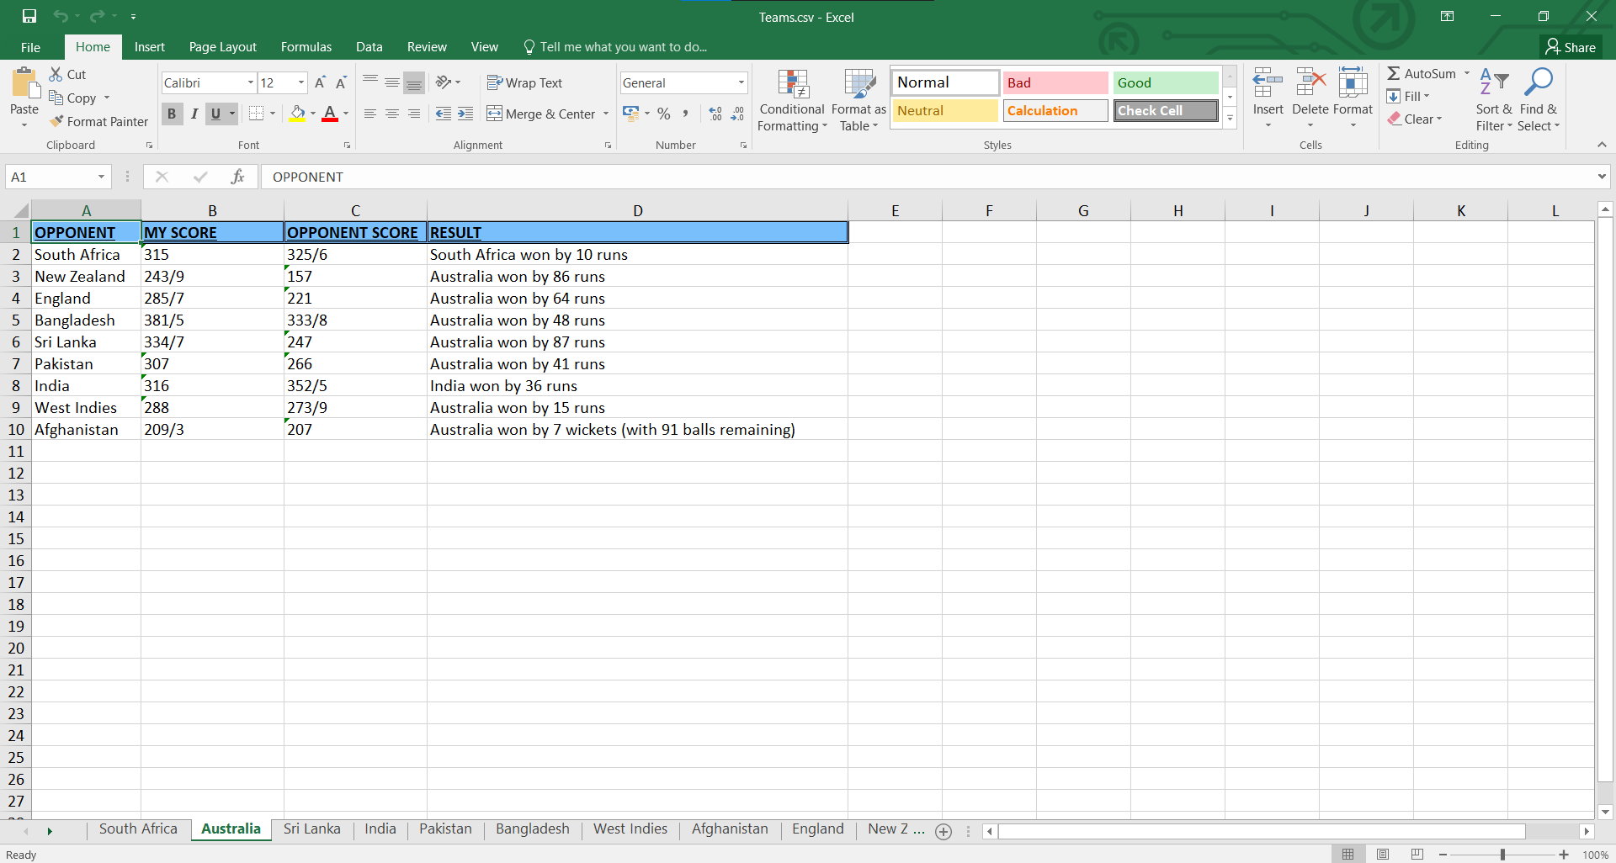Toggle italic formatting
The width and height of the screenshot is (1616, 863).
pos(194,114)
